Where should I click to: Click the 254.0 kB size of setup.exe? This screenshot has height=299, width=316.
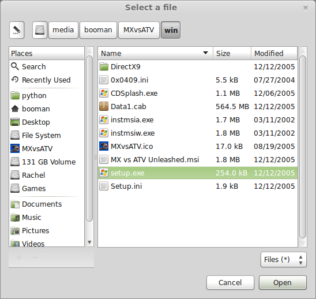231,173
